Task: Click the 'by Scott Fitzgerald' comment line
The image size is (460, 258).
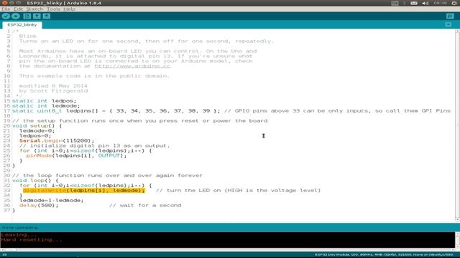Action: point(53,91)
